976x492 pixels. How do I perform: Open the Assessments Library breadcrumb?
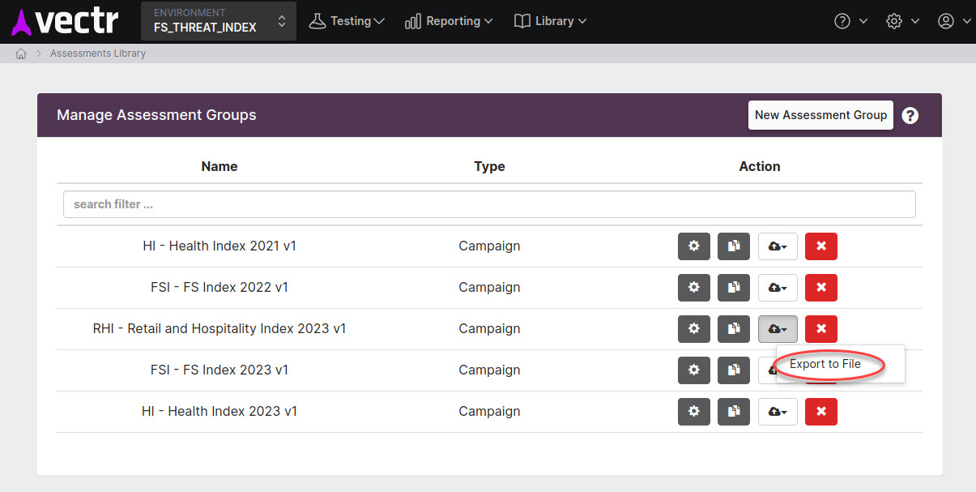pos(98,53)
